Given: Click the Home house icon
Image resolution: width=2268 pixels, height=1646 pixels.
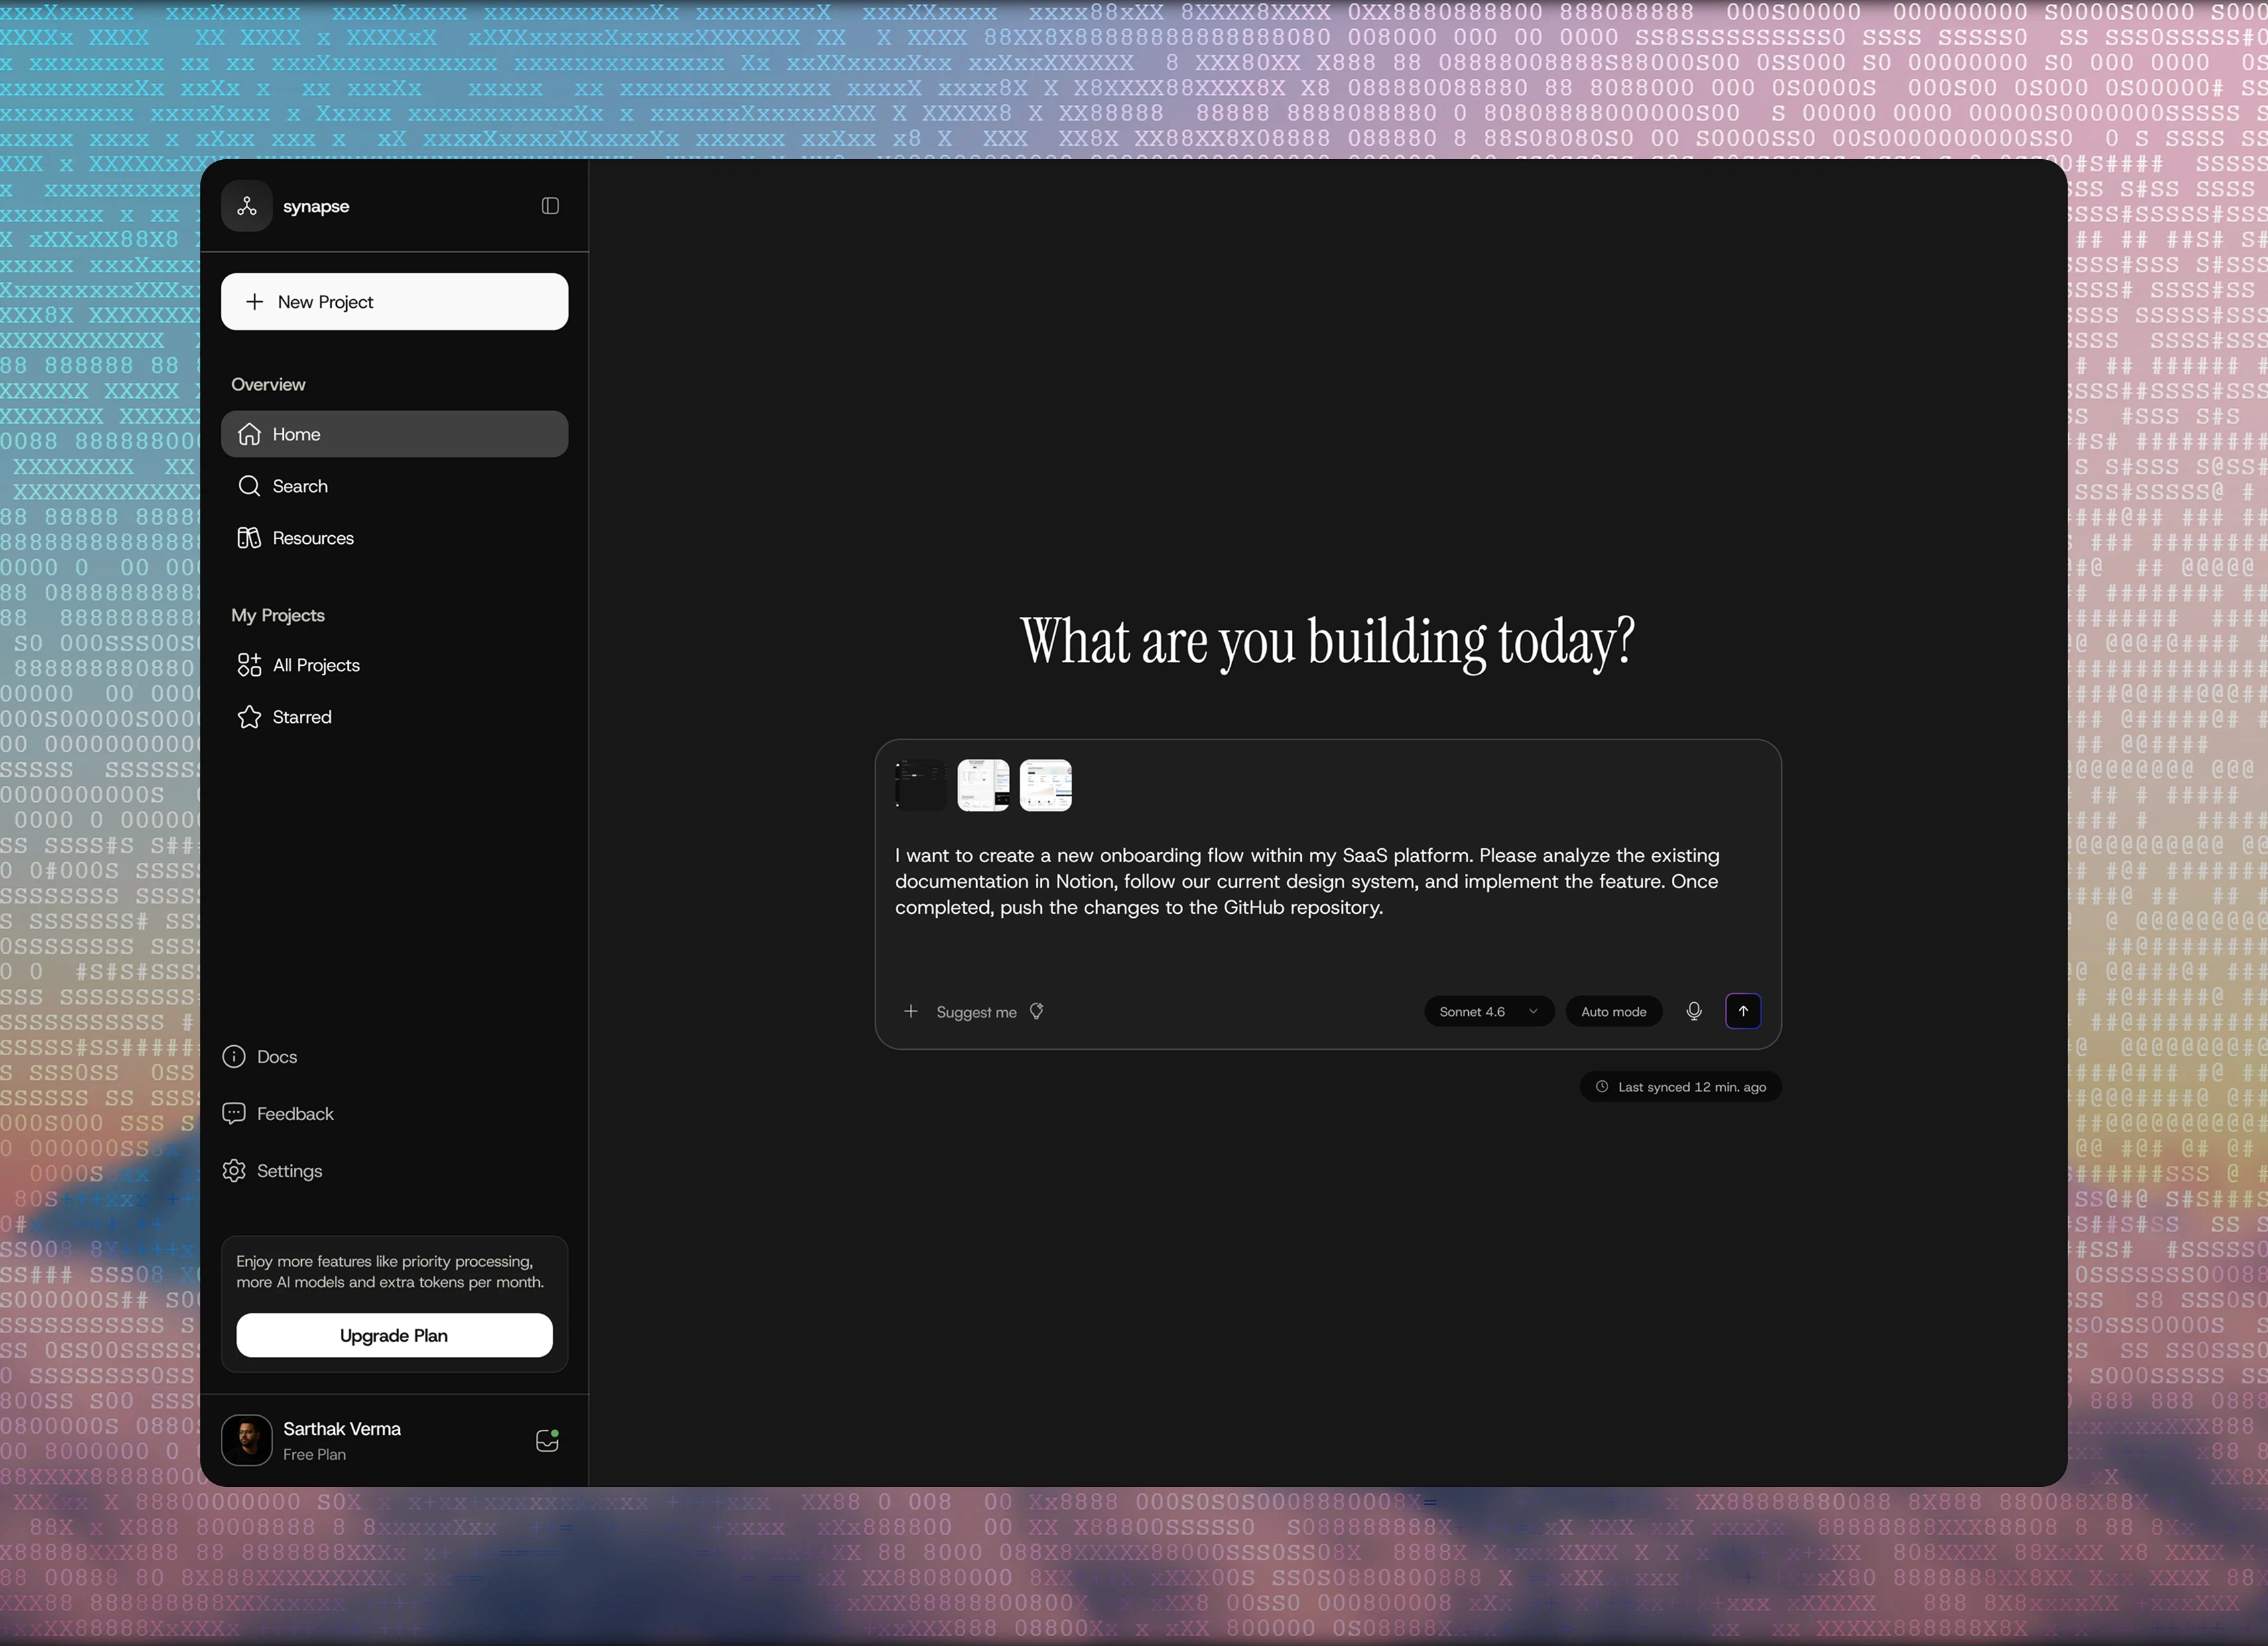Looking at the screenshot, I should pos(249,434).
